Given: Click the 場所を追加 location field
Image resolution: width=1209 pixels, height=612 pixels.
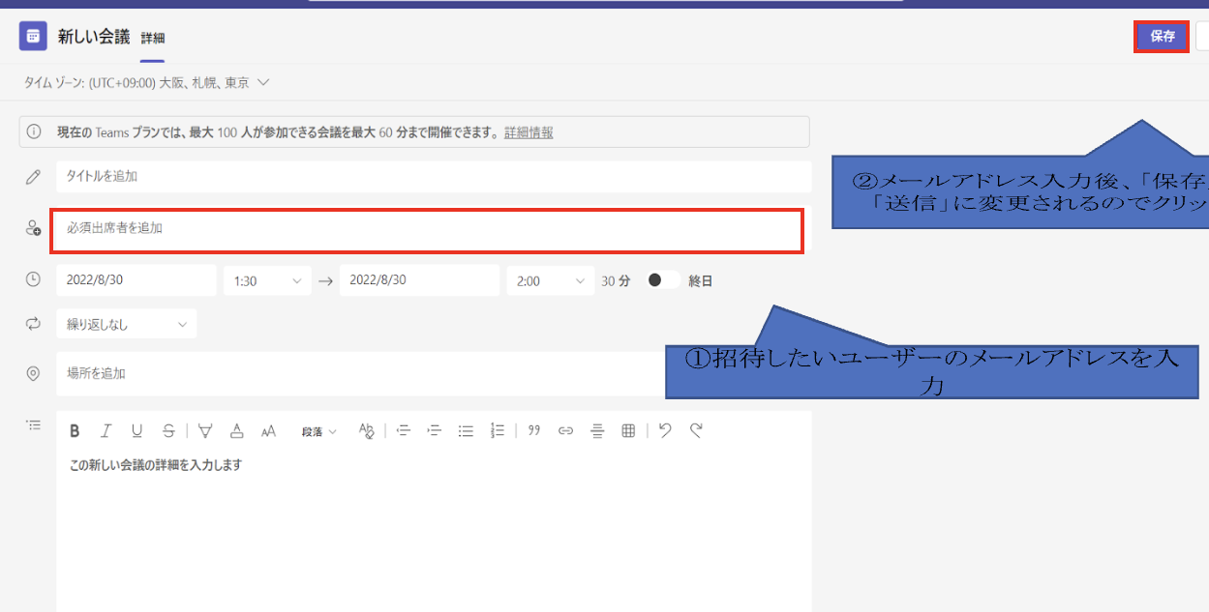Looking at the screenshot, I should tap(361, 373).
